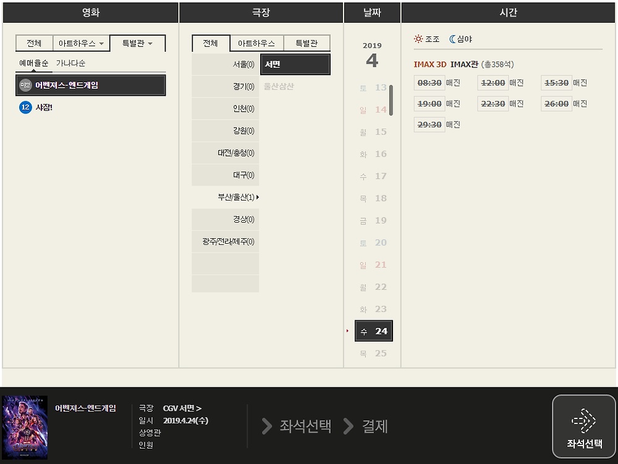
Task: Pick the 15:30 showtime
Action: pos(556,83)
